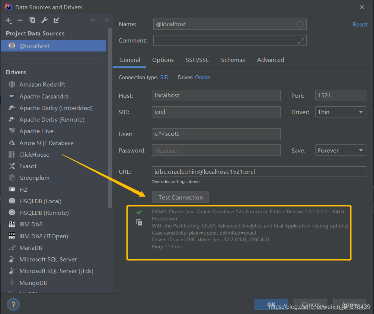This screenshot has width=374, height=314.
Task: Close the Data Sources and Drivers dialog
Action: 362,7
